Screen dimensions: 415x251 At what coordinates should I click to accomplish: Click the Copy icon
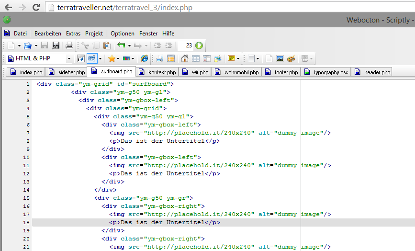tap(96, 46)
